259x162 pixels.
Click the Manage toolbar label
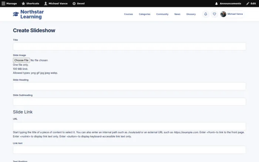coord(11,3)
